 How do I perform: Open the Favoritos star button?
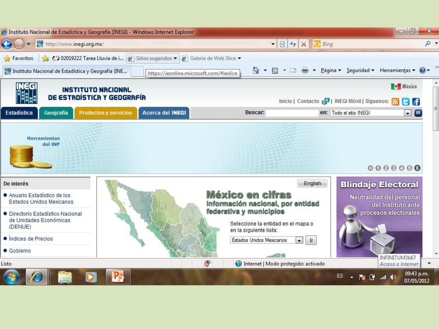coord(19,58)
